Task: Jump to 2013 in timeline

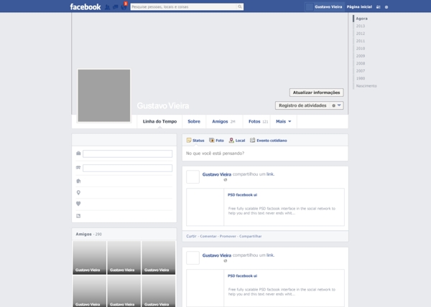Action: coord(361,26)
